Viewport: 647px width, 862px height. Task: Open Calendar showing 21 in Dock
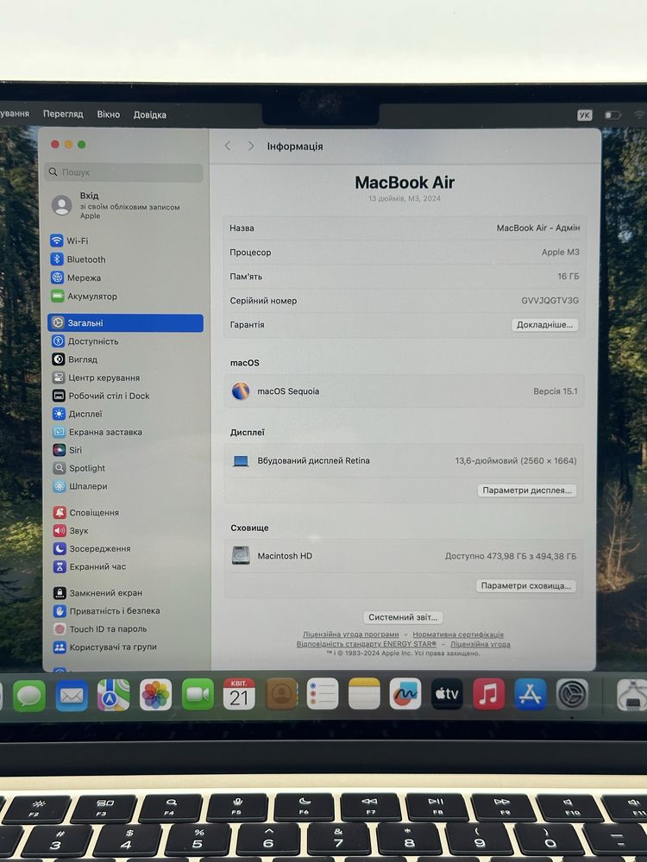coord(239,694)
